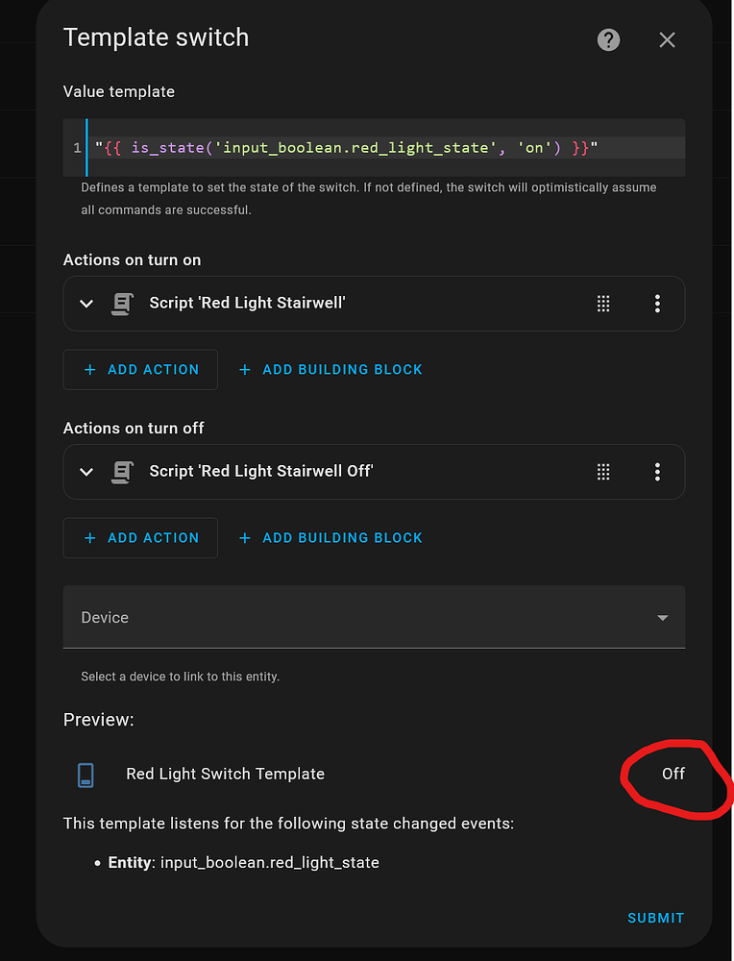734x961 pixels.
Task: Click the plus icon inside ADD ACTION
Action: 88,369
